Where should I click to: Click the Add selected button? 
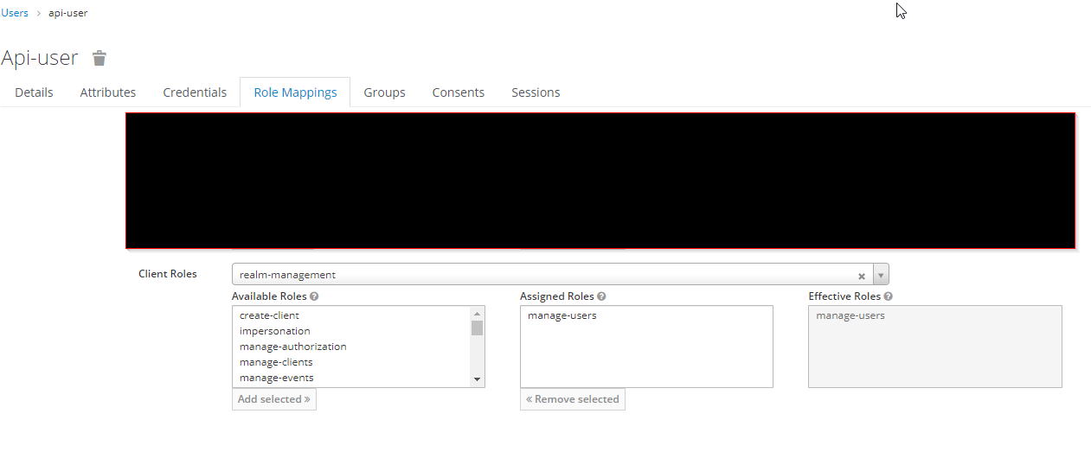click(x=274, y=399)
